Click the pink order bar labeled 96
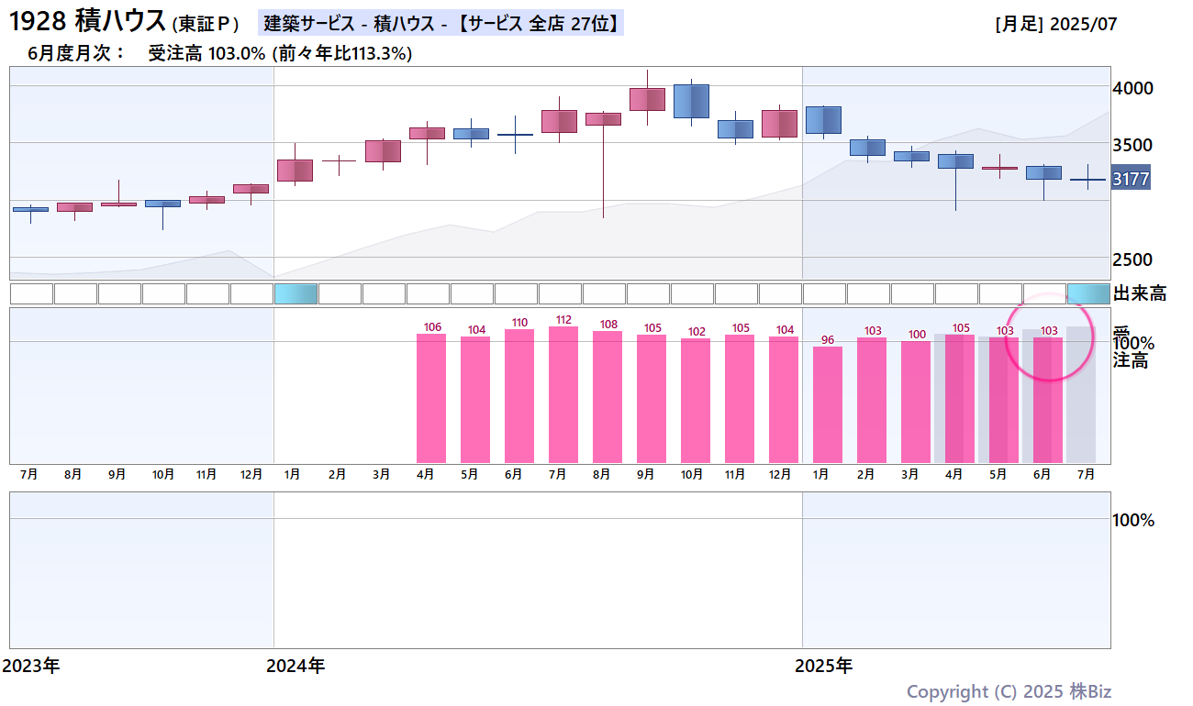The width and height of the screenshot is (1193, 706). pyautogui.click(x=828, y=404)
